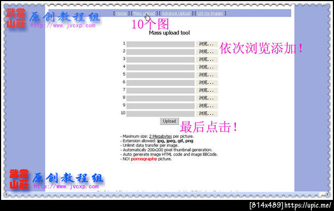Go to Advance Upload page
Screen dimensions: 334x211
click(176, 13)
